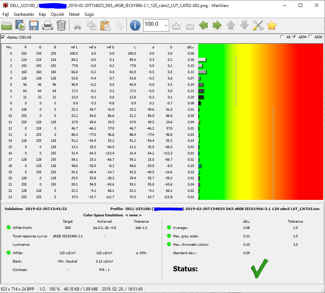The image size is (325, 293).
Task: Click the gray up arrow icon
Action: pyautogui.click(x=231, y=25)
